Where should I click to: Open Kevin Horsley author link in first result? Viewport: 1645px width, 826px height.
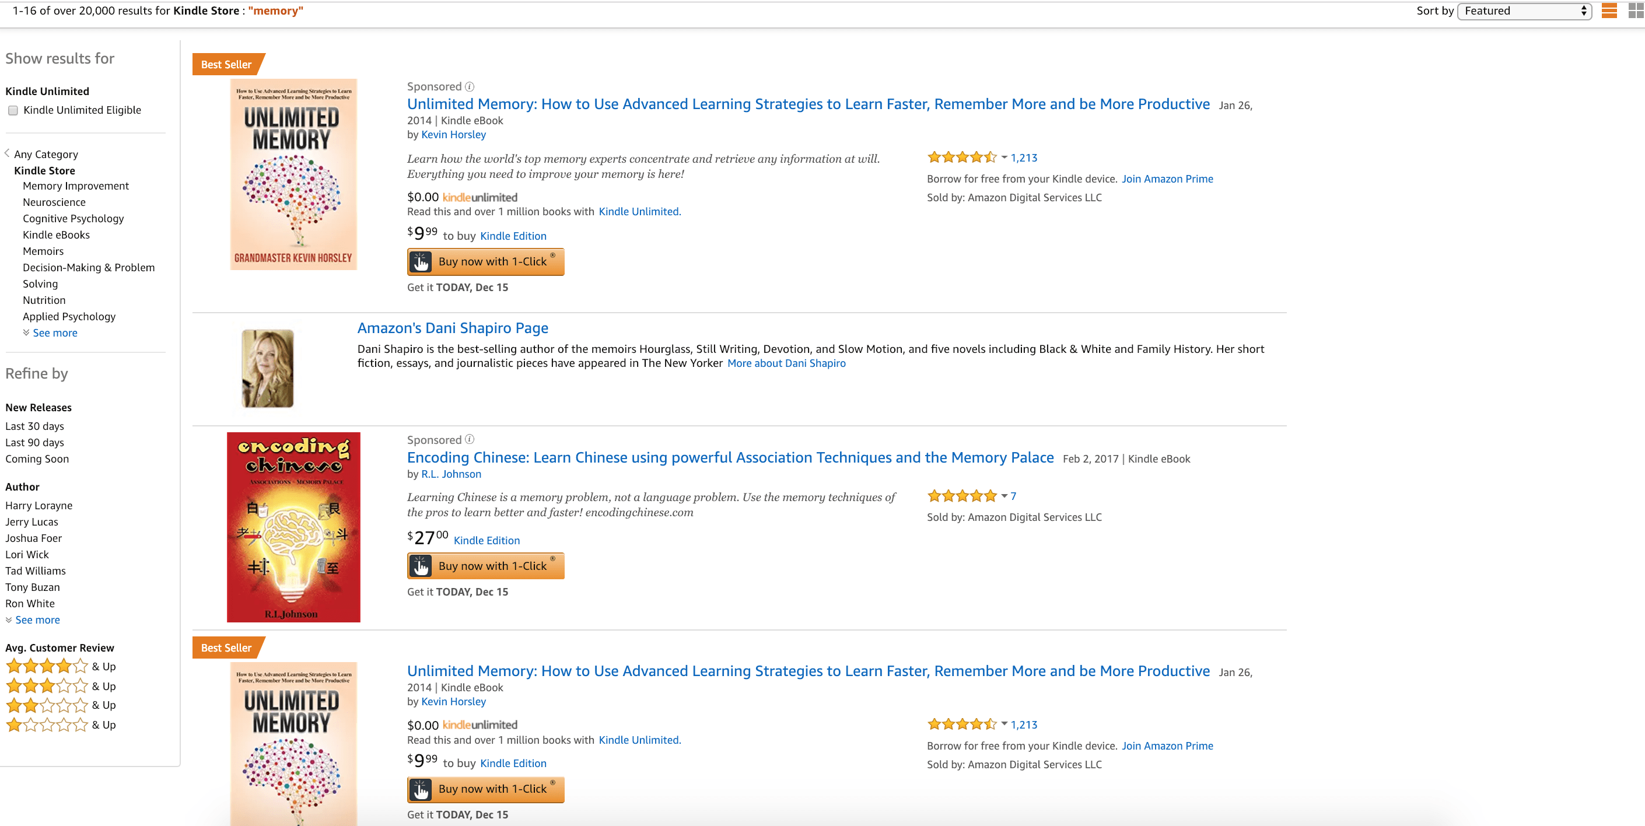(x=453, y=135)
